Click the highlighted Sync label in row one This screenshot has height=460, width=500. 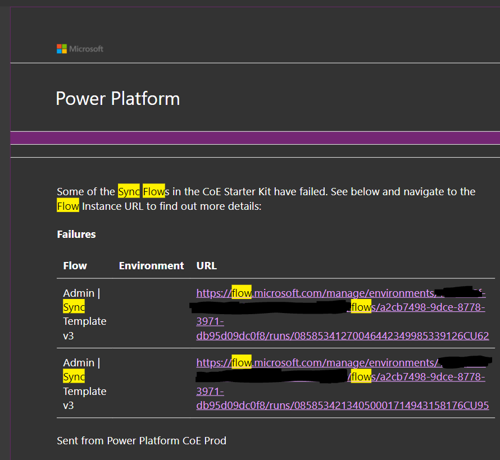click(74, 307)
